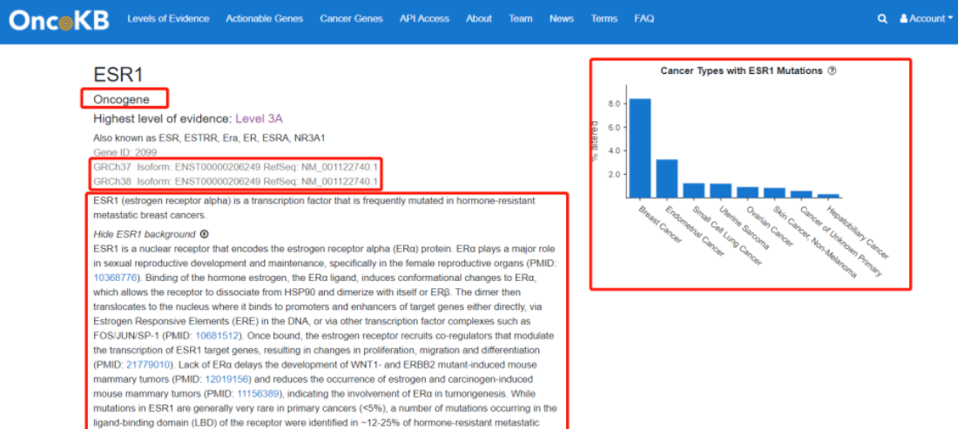Open the About page
Screen dimensions: 958x429
pos(479,19)
